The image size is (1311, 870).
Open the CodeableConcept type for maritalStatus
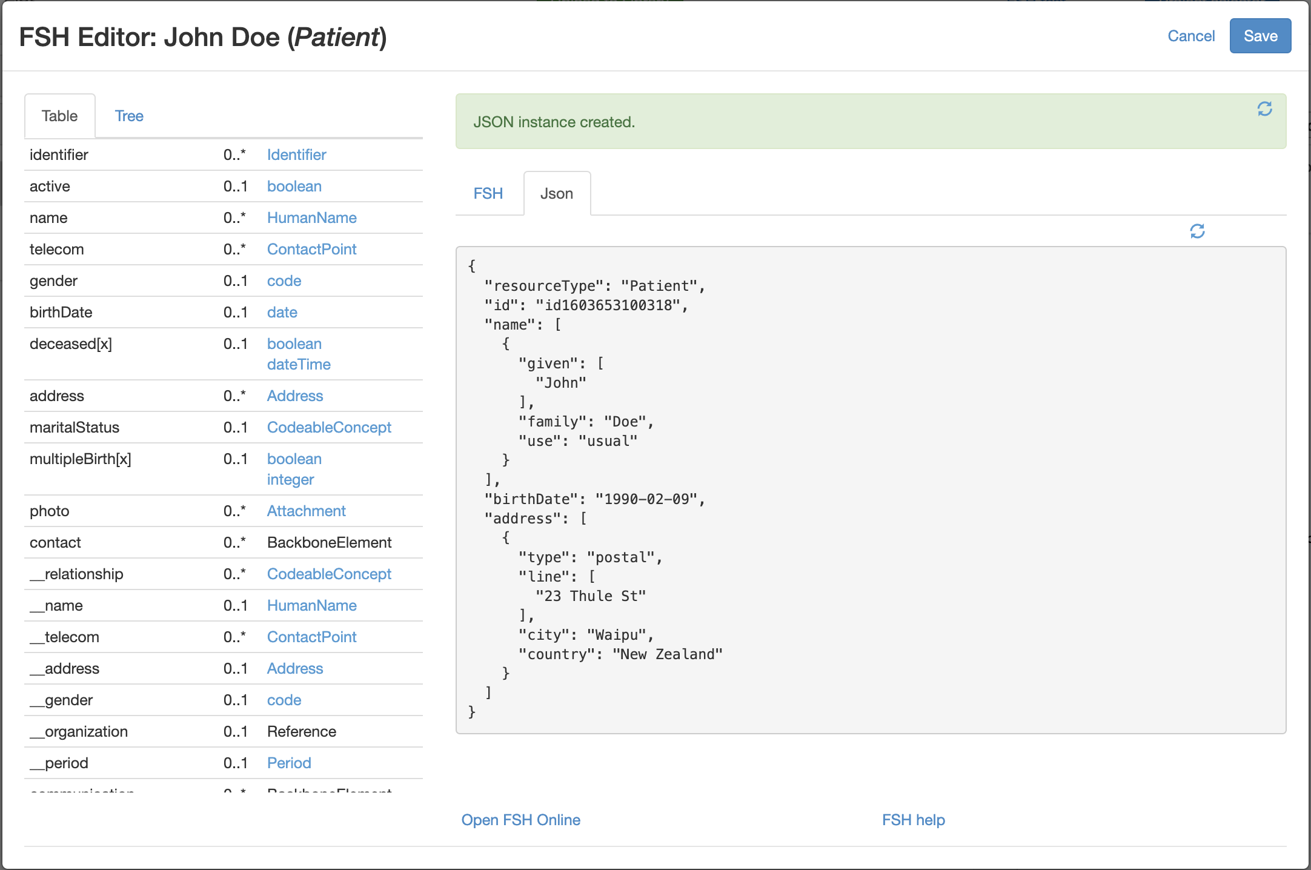click(x=329, y=427)
